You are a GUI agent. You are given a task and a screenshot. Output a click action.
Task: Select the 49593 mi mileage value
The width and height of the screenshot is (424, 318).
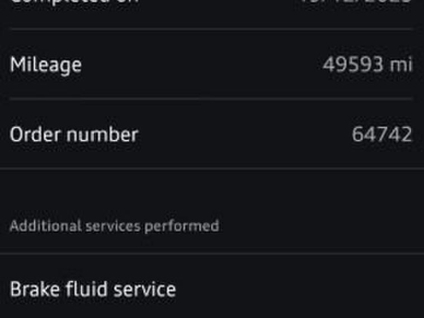pos(367,65)
